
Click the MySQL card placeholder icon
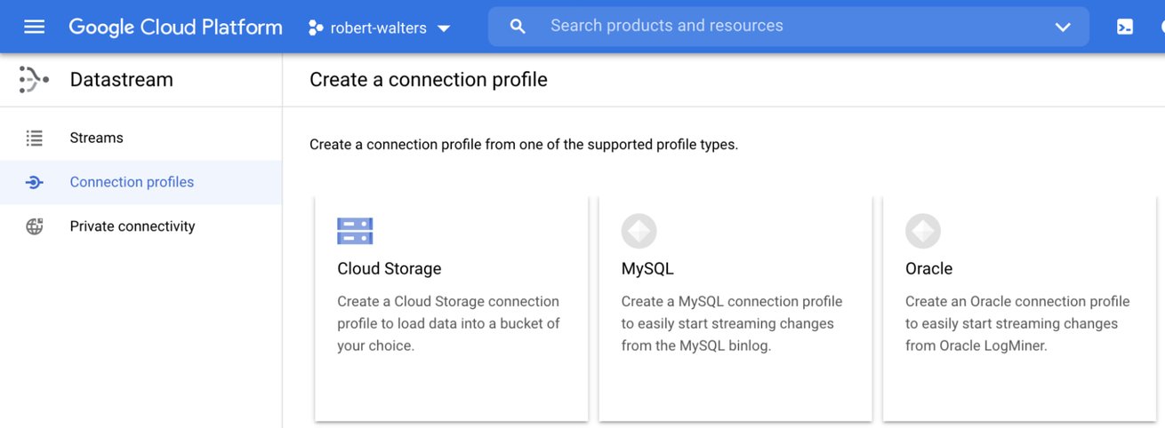coord(639,231)
